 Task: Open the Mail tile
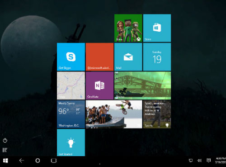click(128, 57)
